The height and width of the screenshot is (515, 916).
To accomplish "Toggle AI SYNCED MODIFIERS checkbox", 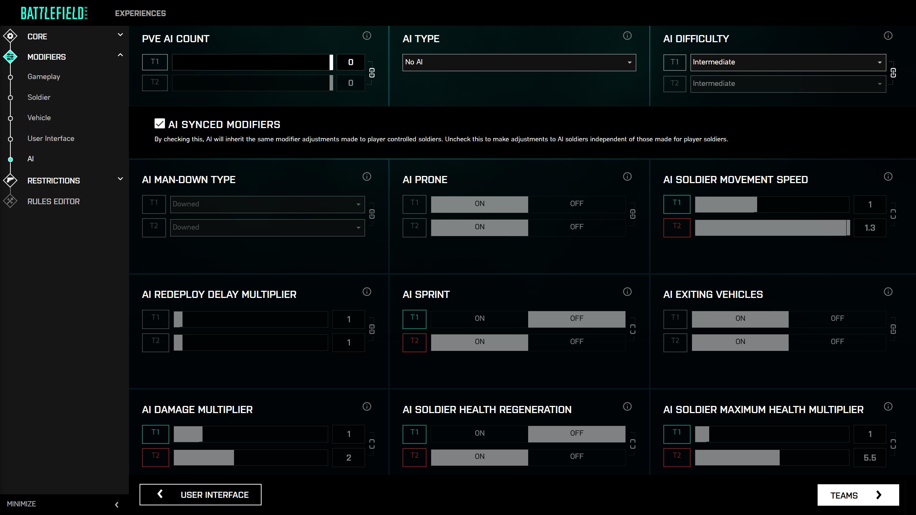I will (x=160, y=124).
